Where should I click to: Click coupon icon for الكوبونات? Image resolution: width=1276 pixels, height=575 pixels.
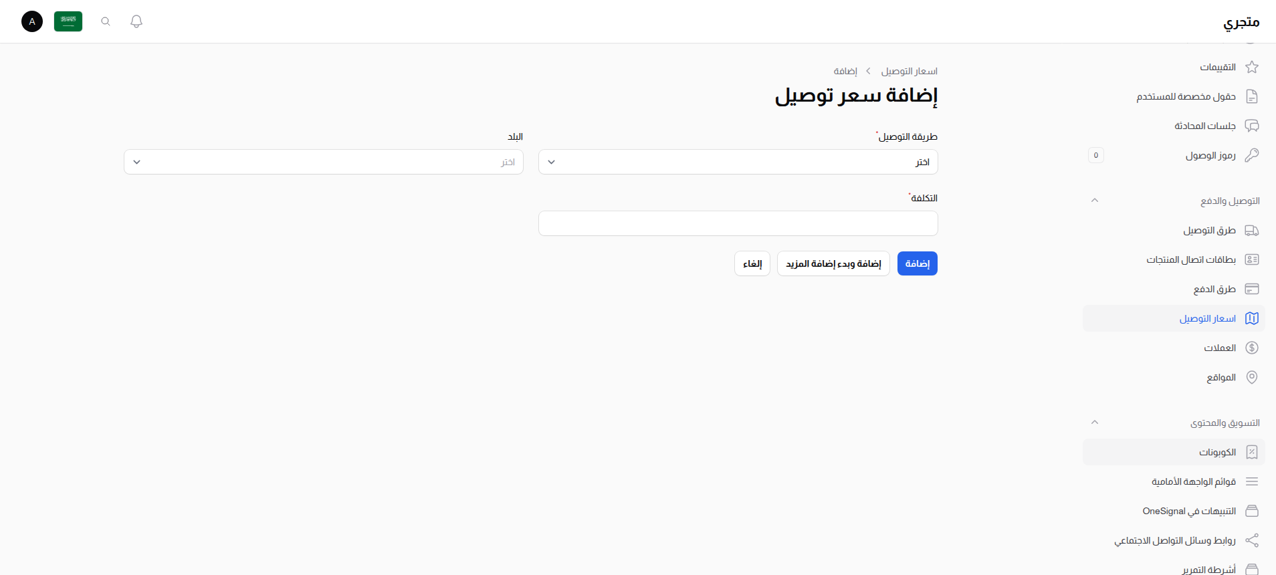[x=1252, y=452]
